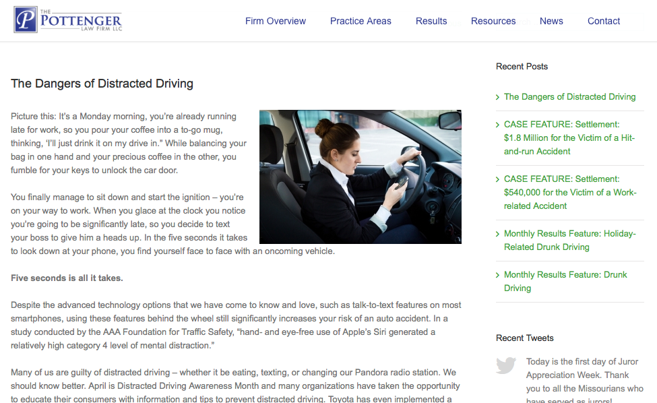657x403 pixels.
Task: Open the $540,000 Work-related Accident post
Action: (570, 192)
